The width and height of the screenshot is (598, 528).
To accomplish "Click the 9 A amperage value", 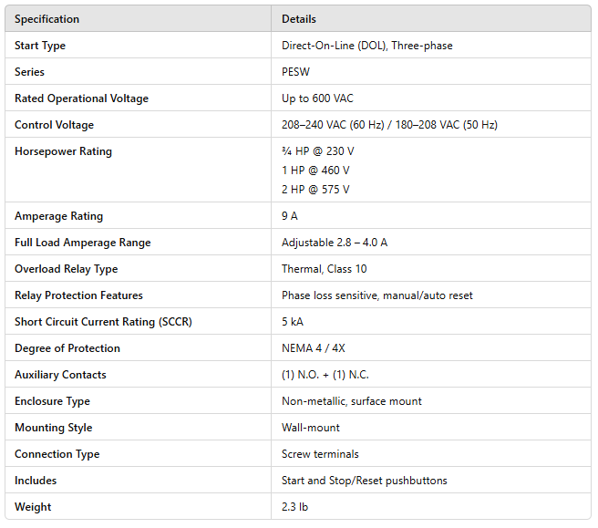I will pyautogui.click(x=290, y=216).
